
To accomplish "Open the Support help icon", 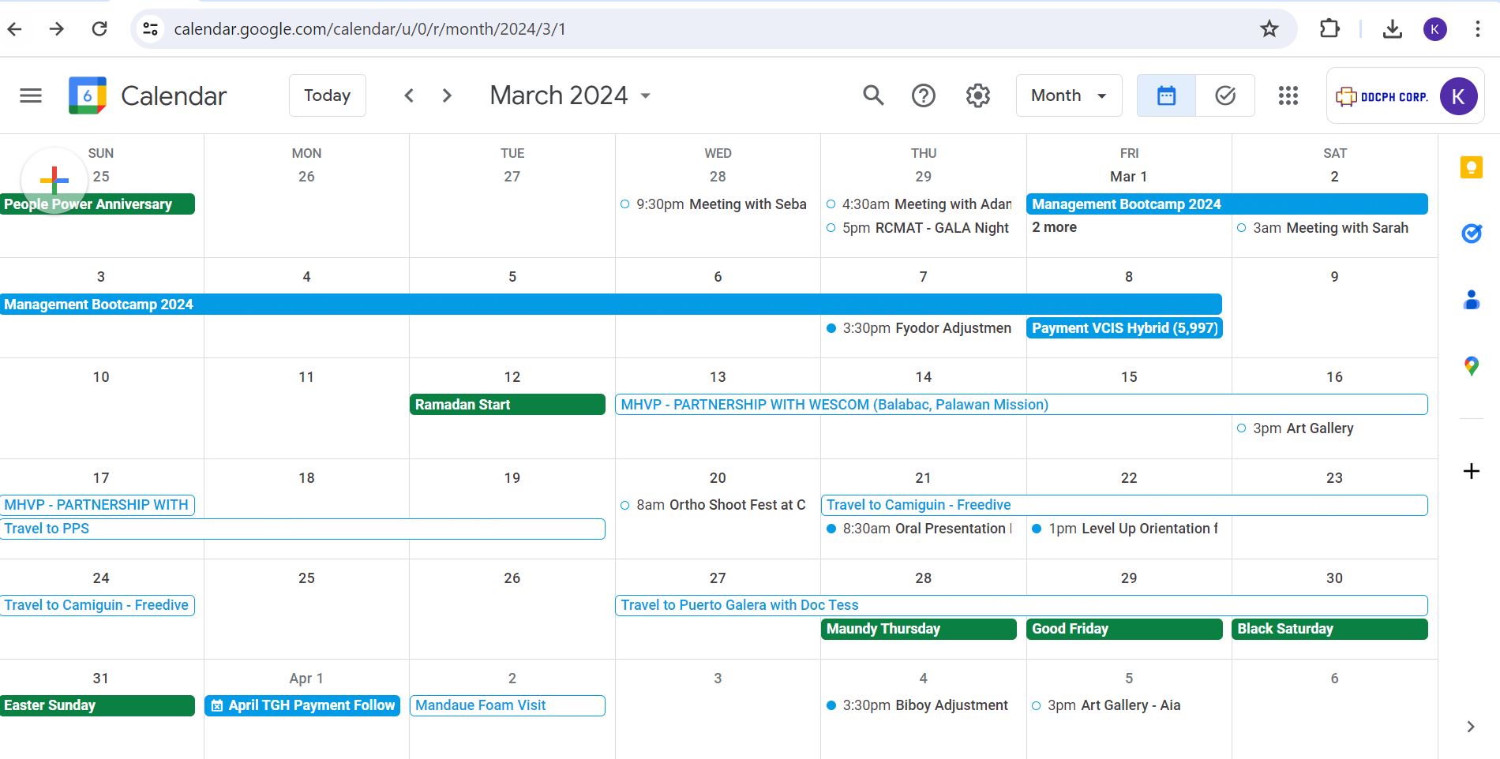I will (923, 95).
